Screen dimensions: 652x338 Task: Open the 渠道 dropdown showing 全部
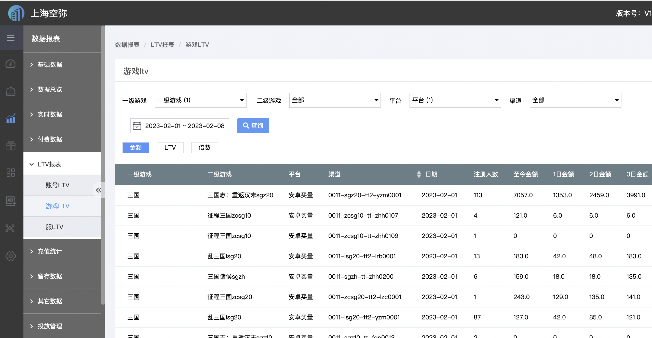575,100
